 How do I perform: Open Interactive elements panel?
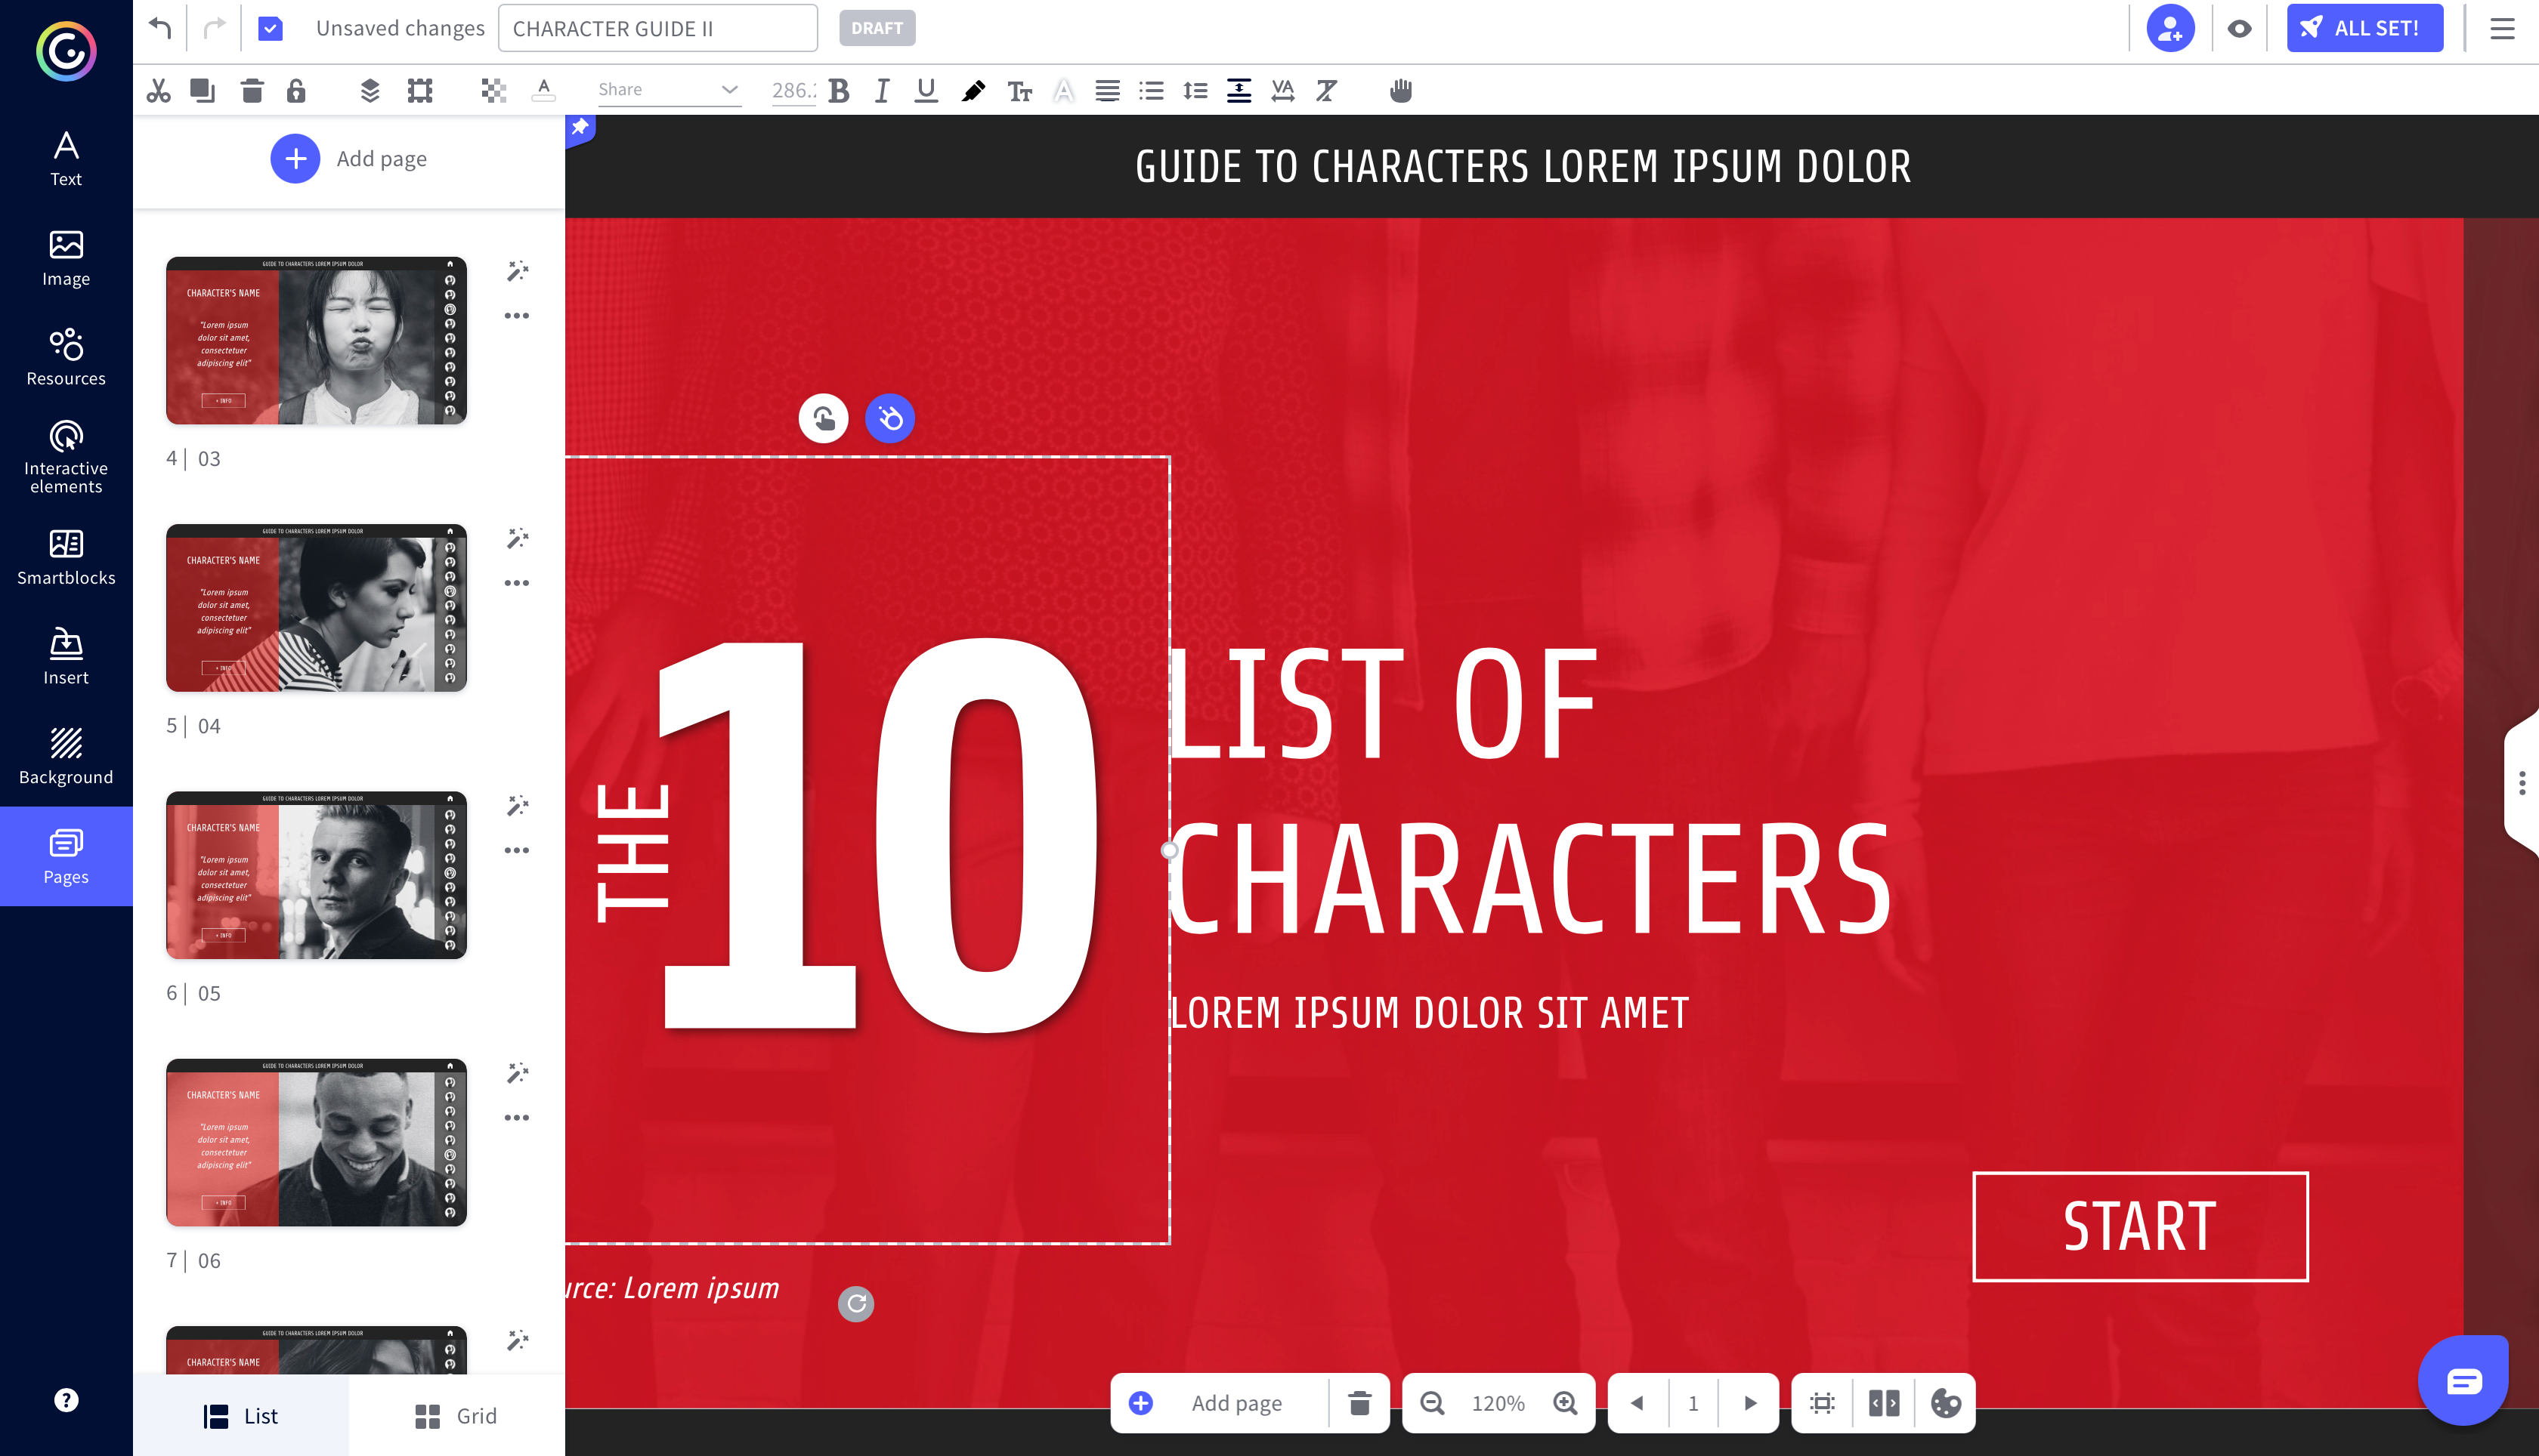66,457
